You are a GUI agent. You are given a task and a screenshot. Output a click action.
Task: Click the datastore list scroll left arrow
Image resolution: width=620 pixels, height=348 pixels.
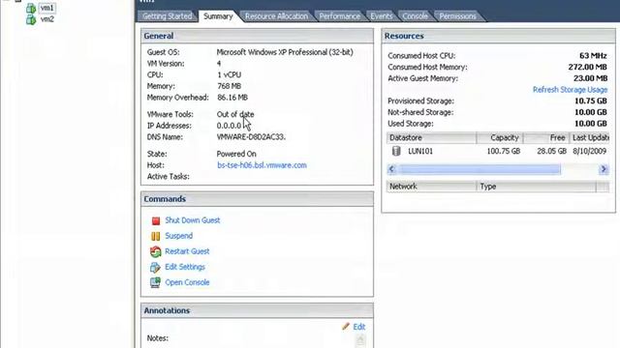[391, 169]
